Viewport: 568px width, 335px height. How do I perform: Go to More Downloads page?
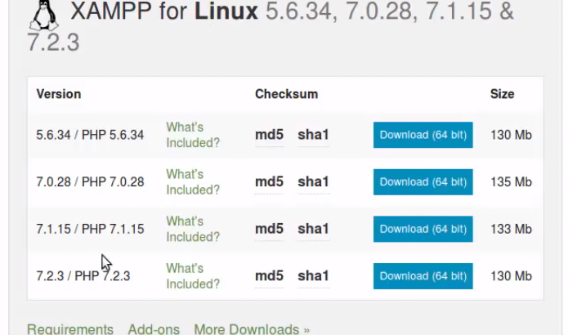(x=252, y=328)
